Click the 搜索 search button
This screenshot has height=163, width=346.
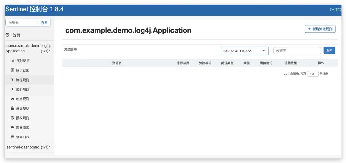click(44, 22)
